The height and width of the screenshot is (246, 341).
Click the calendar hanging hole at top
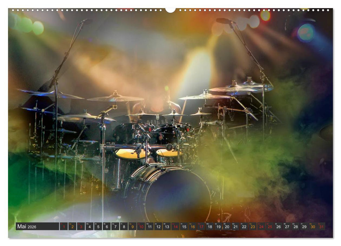coord(170,10)
